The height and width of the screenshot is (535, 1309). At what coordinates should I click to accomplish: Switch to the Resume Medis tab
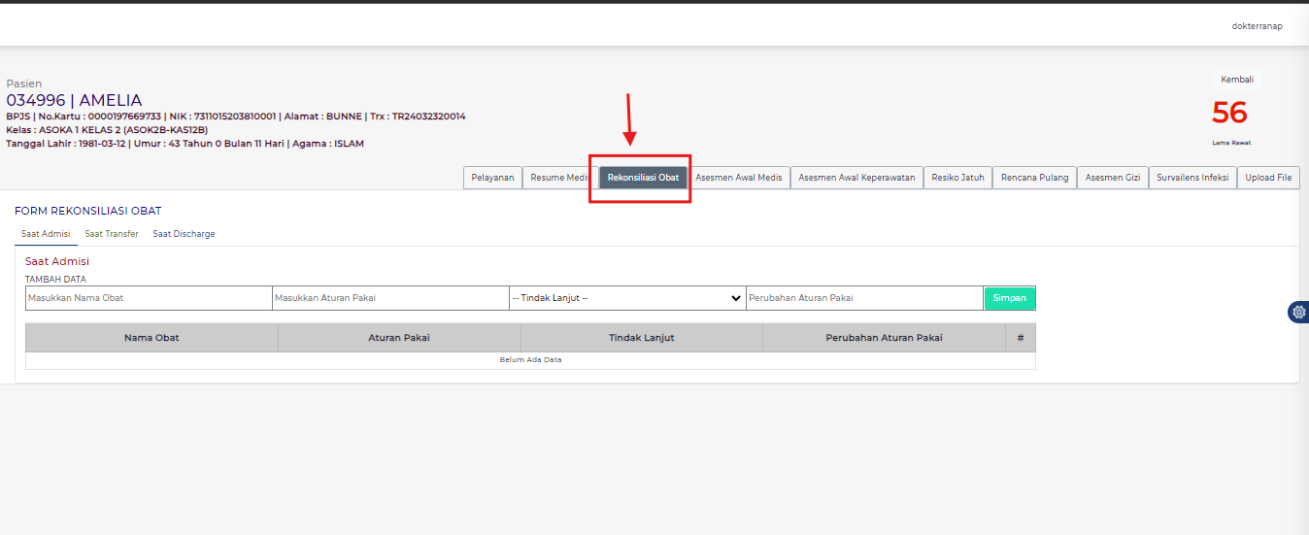560,178
